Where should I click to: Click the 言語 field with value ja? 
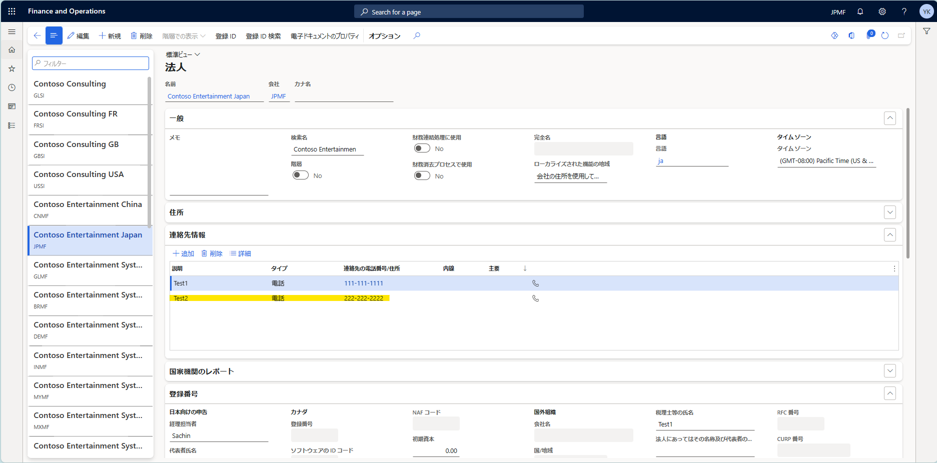pyautogui.click(x=692, y=161)
